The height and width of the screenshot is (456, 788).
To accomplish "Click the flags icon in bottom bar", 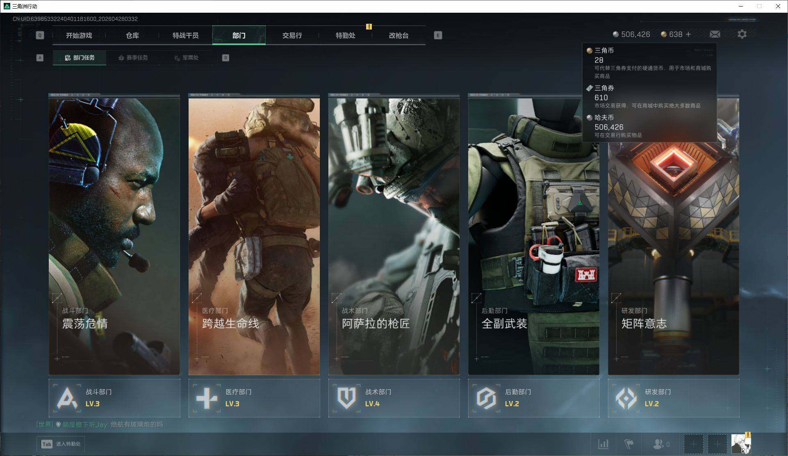I will point(629,444).
